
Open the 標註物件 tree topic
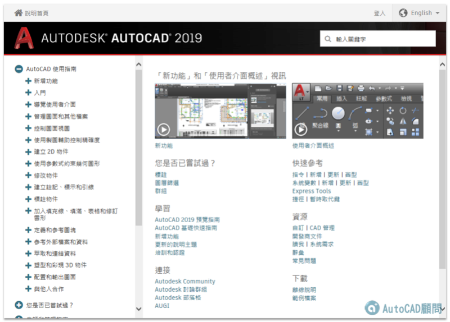click(46, 199)
